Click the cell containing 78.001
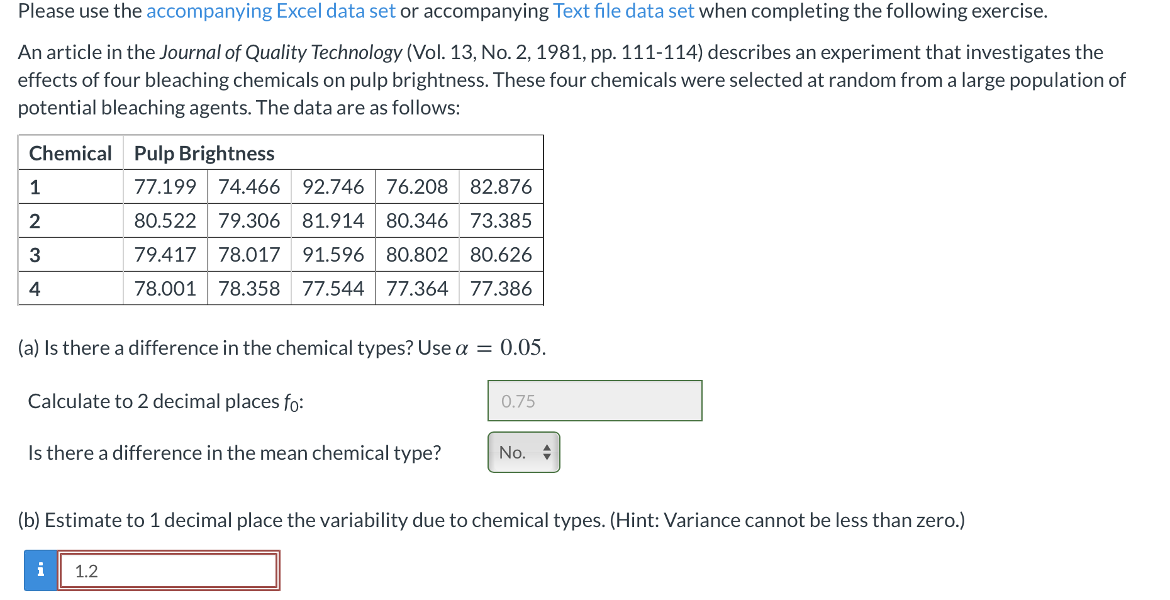Image resolution: width=1170 pixels, height=600 pixels. pyautogui.click(x=165, y=289)
